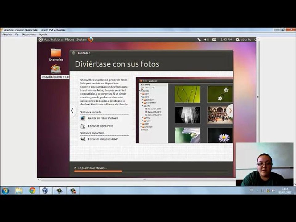Open the VirtualBox taskbar icon

click(45, 191)
